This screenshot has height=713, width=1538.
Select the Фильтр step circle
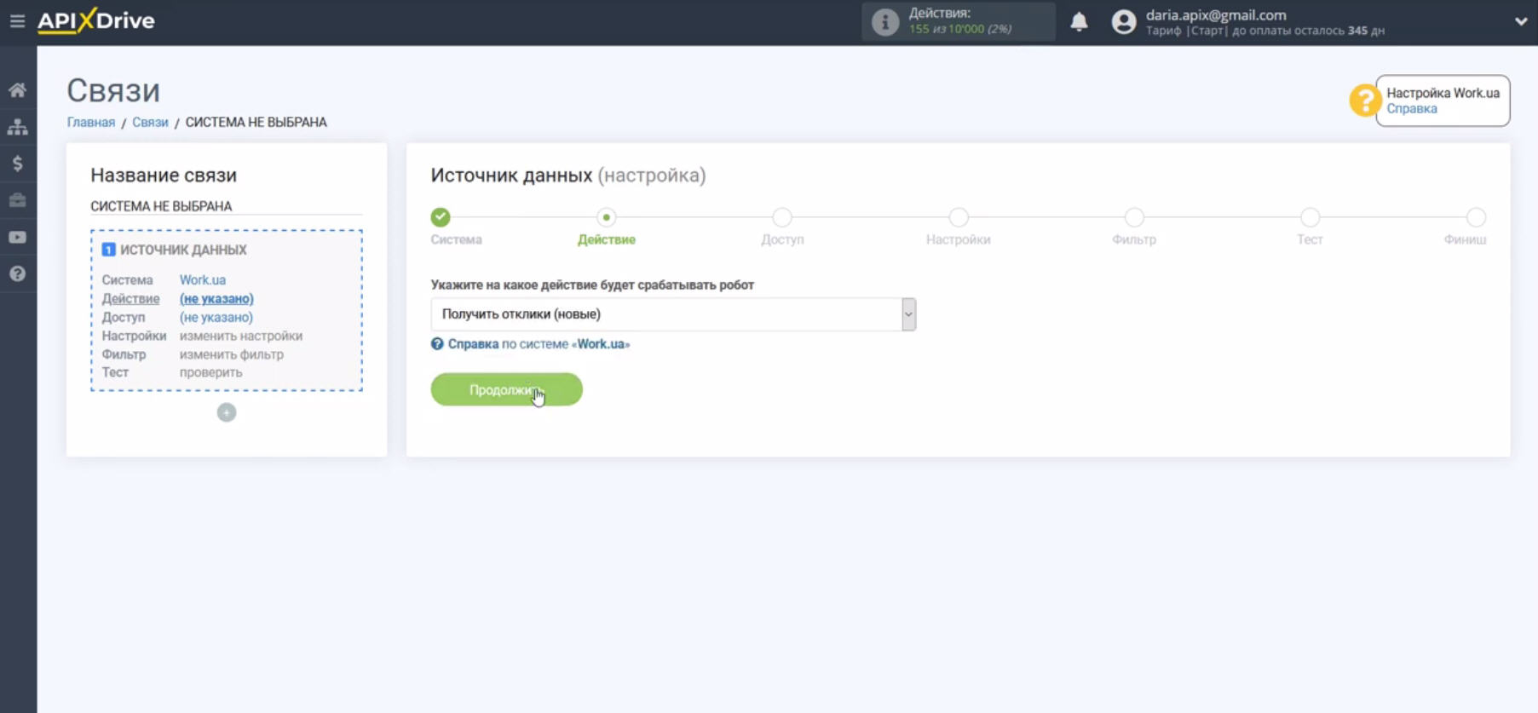(x=1134, y=217)
